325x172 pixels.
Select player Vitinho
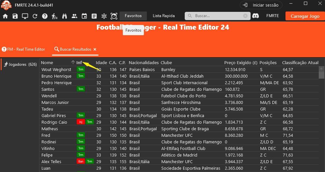coord(48,148)
